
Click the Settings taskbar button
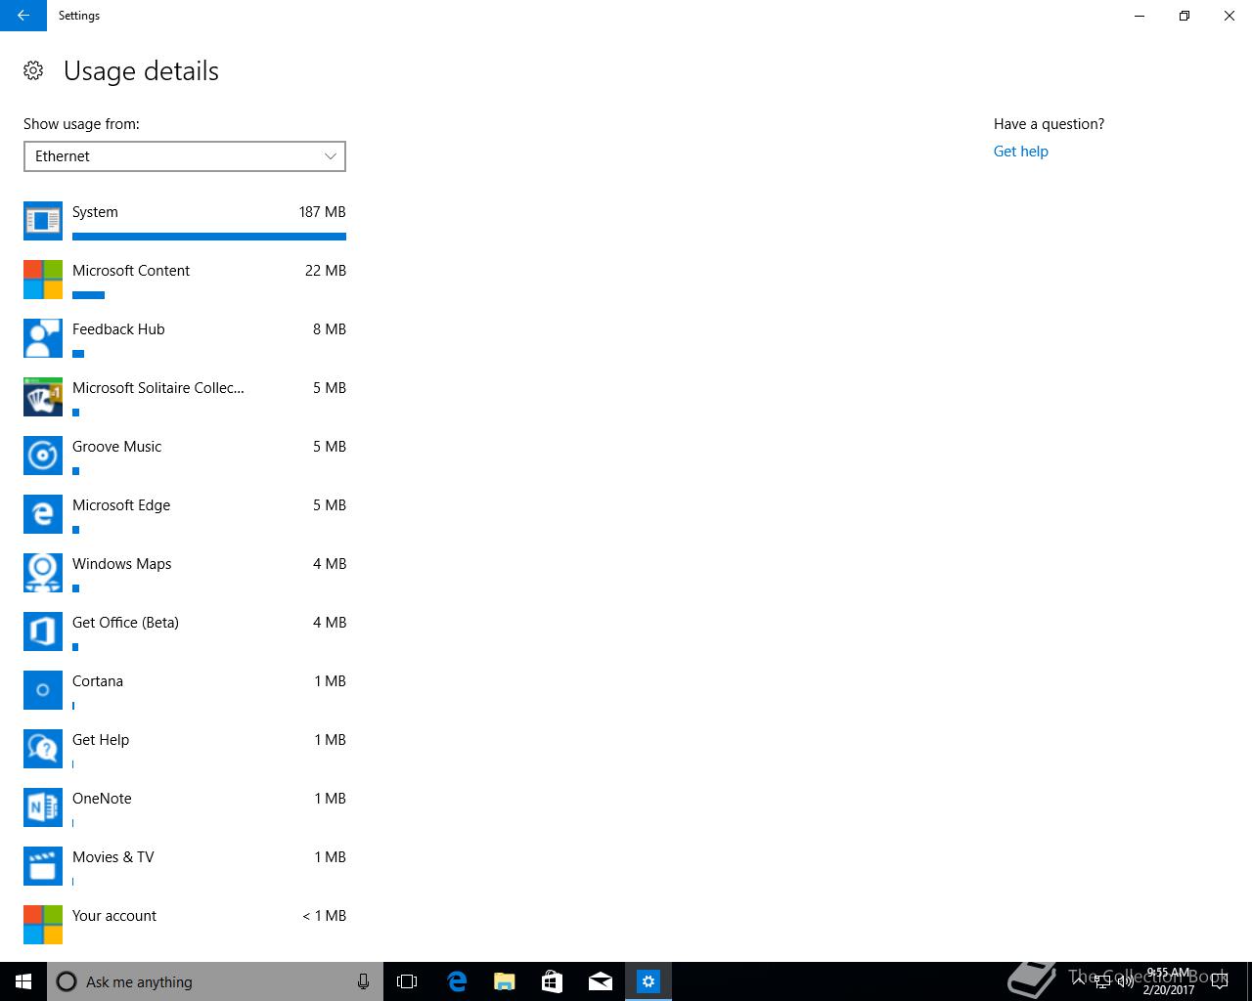pyautogui.click(x=648, y=981)
